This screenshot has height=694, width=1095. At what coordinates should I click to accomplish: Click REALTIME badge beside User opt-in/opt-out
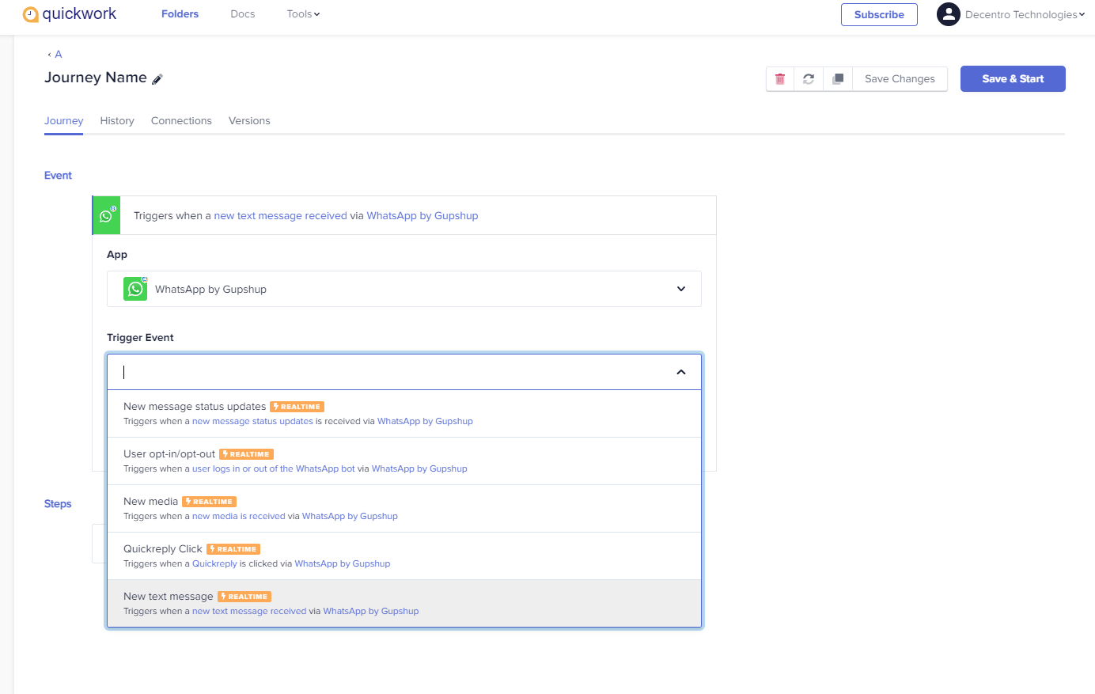coord(246,454)
